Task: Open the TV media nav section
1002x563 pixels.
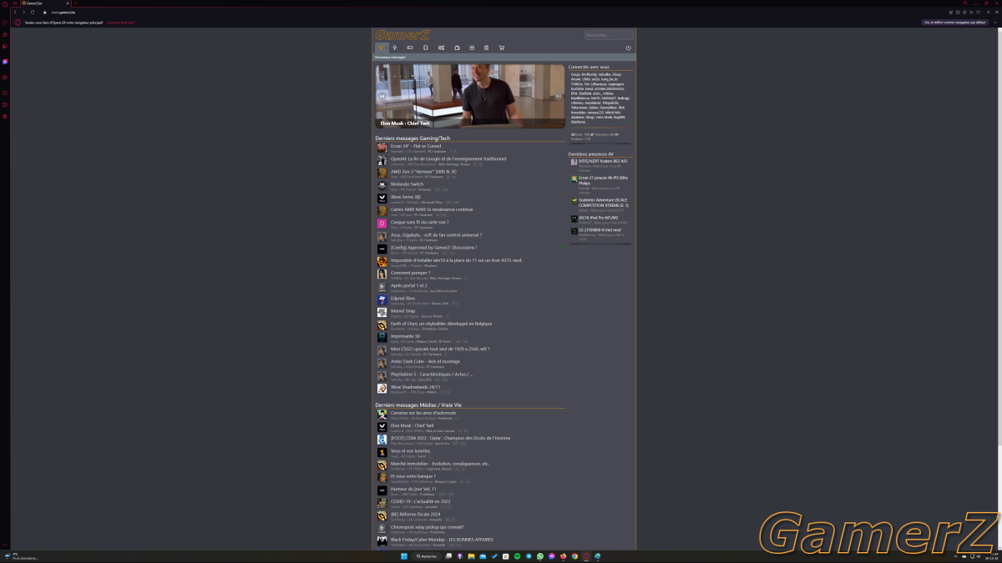Action: click(456, 48)
